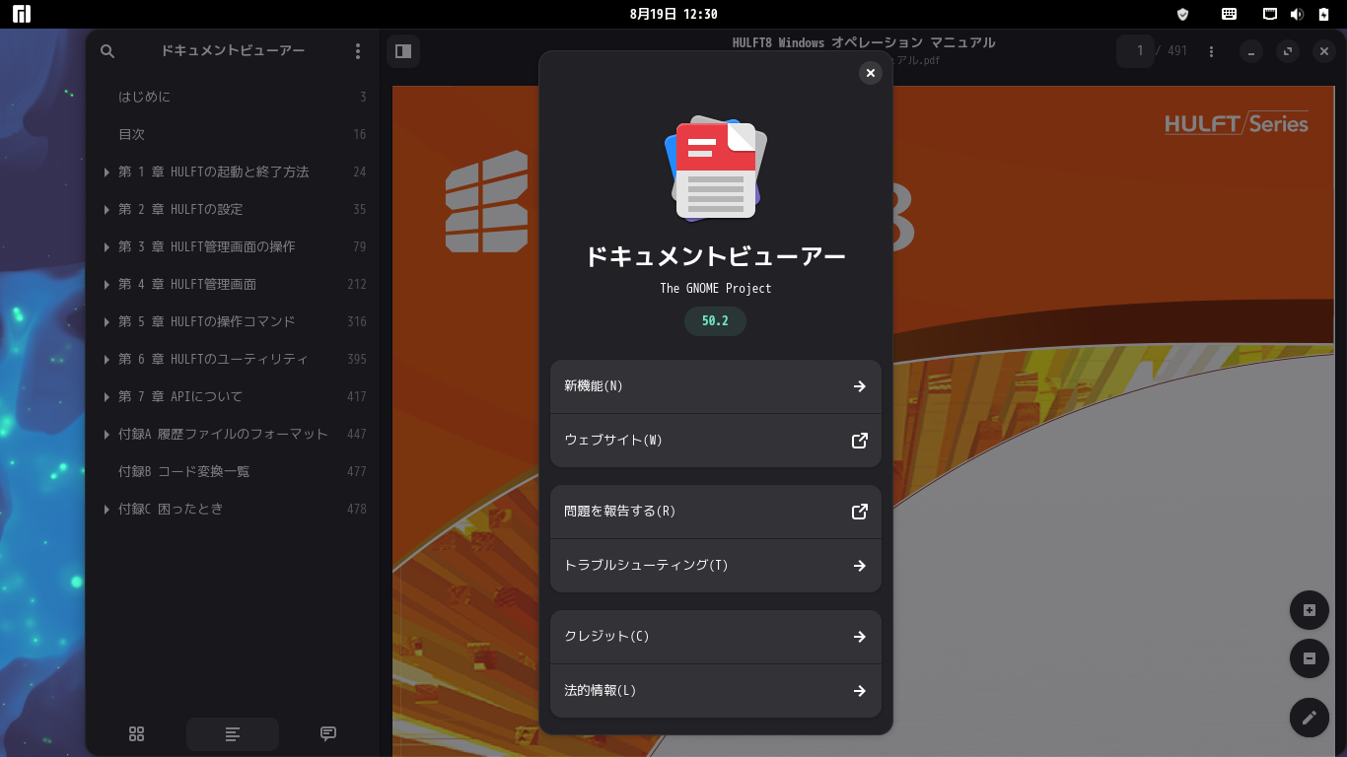Image resolution: width=1347 pixels, height=757 pixels.
Task: Expand 第 6 章 HULFTのユーティリティ
Action: pos(106,360)
